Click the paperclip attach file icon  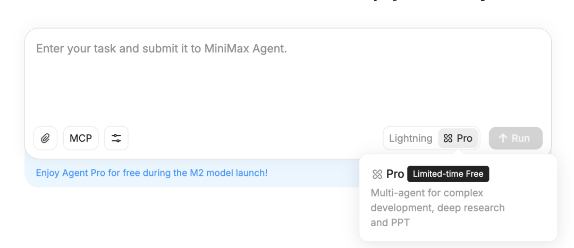click(x=45, y=139)
